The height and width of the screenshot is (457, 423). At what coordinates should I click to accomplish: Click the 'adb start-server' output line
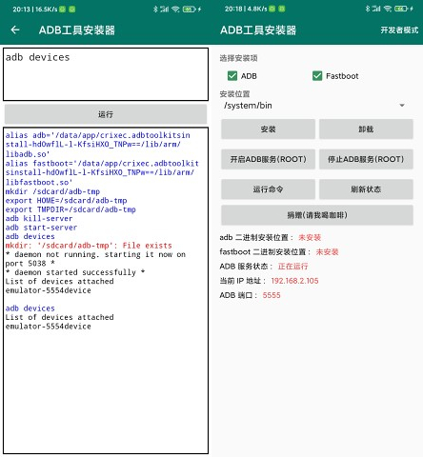[41, 228]
